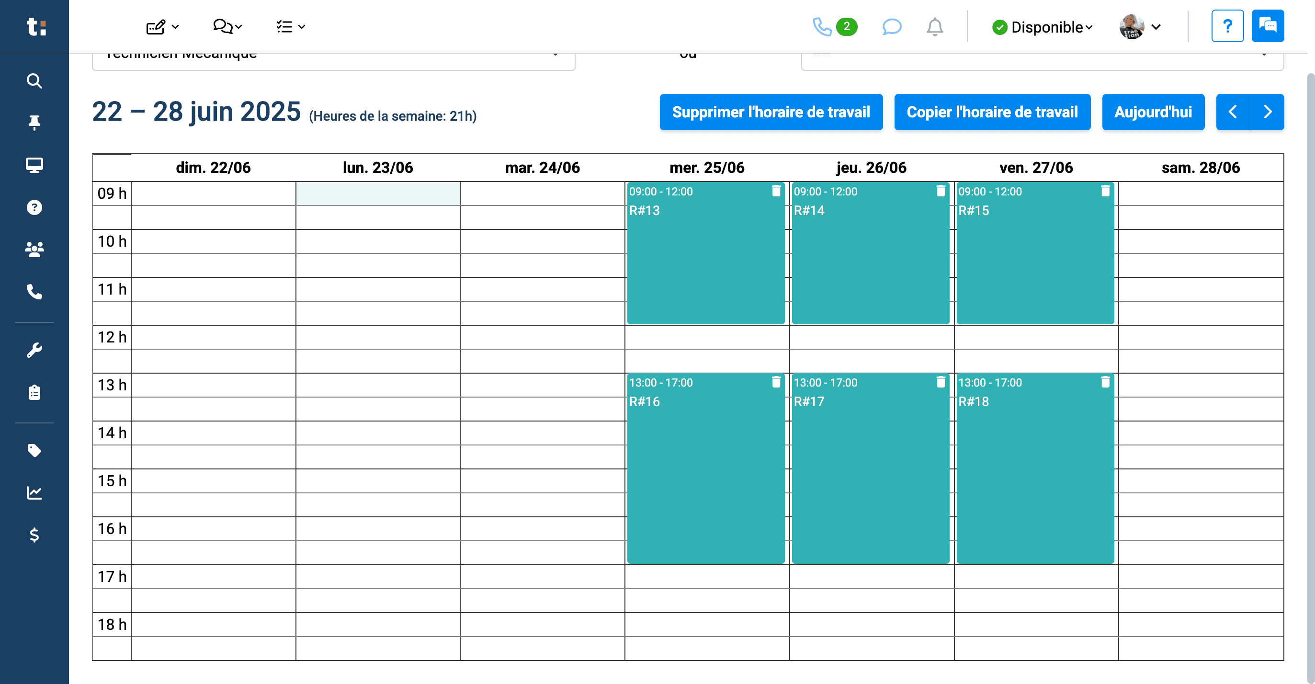Open the blue chat messages button
The width and height of the screenshot is (1315, 684).
point(1268,26)
